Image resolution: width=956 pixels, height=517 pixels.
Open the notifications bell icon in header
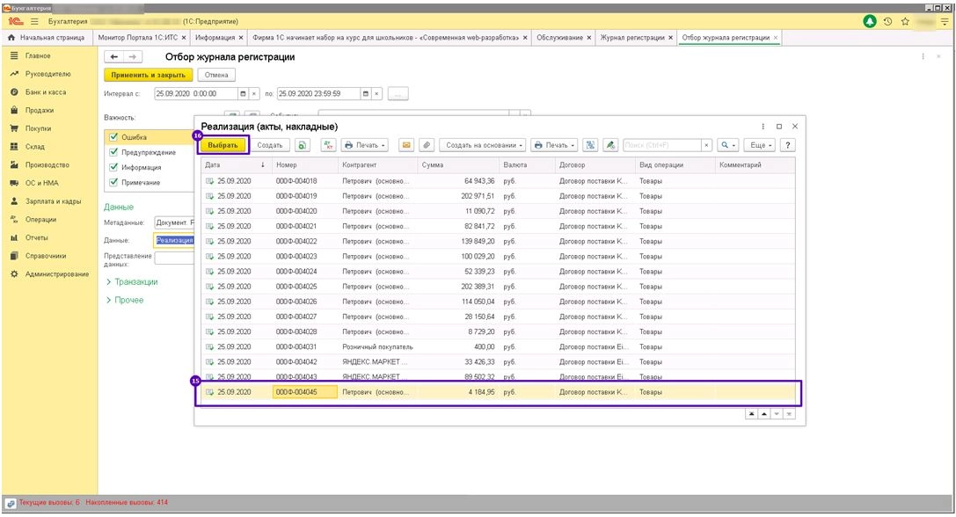pos(870,21)
